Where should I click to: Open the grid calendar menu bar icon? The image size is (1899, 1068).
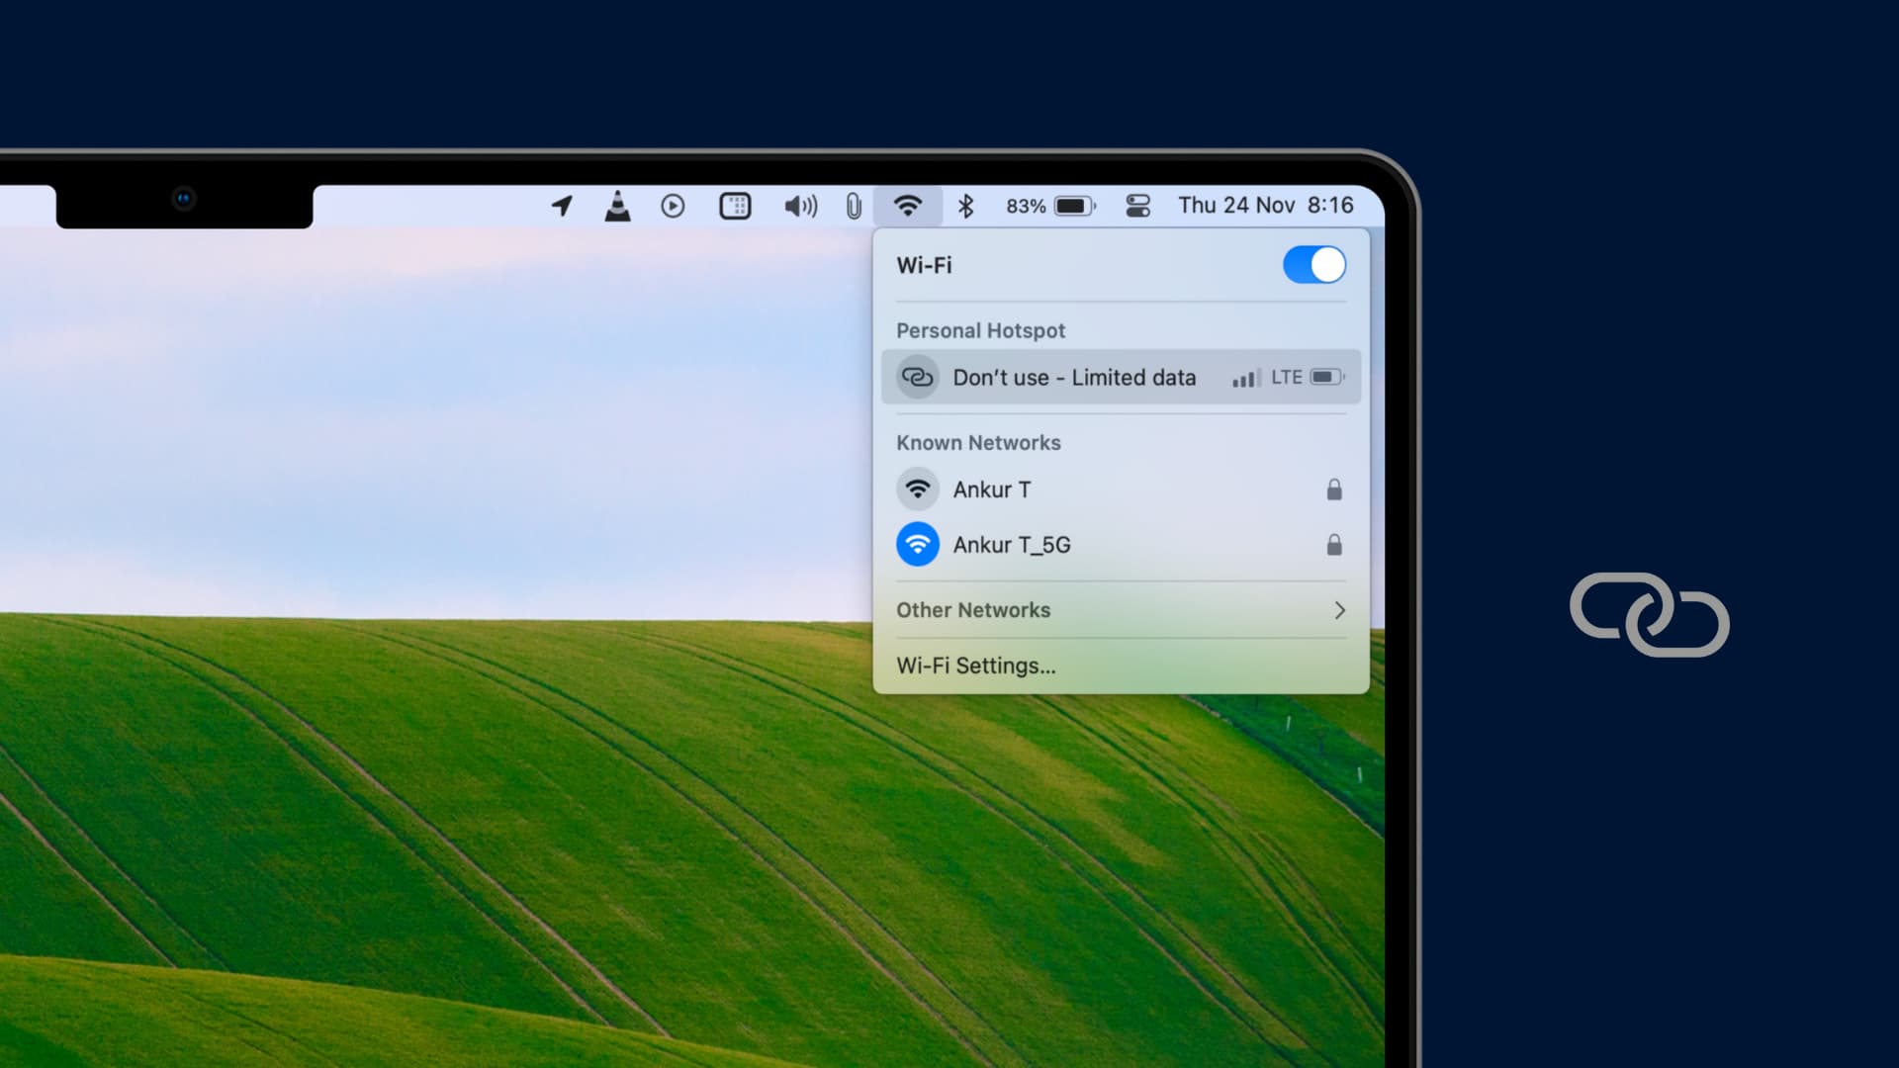(735, 206)
